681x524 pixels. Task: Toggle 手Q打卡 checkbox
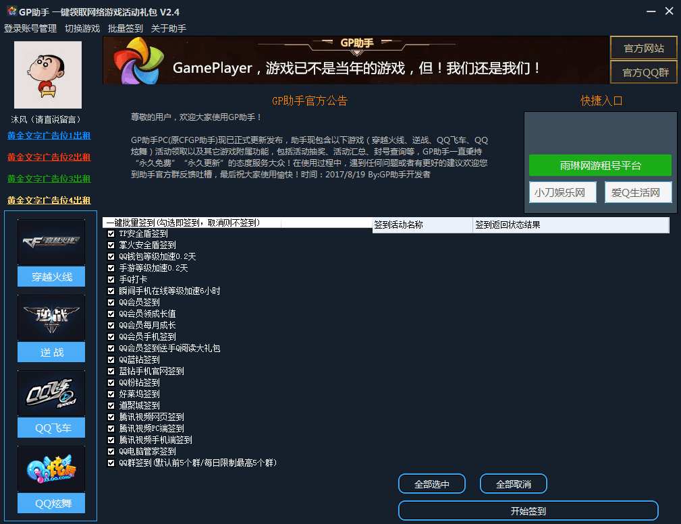point(111,280)
